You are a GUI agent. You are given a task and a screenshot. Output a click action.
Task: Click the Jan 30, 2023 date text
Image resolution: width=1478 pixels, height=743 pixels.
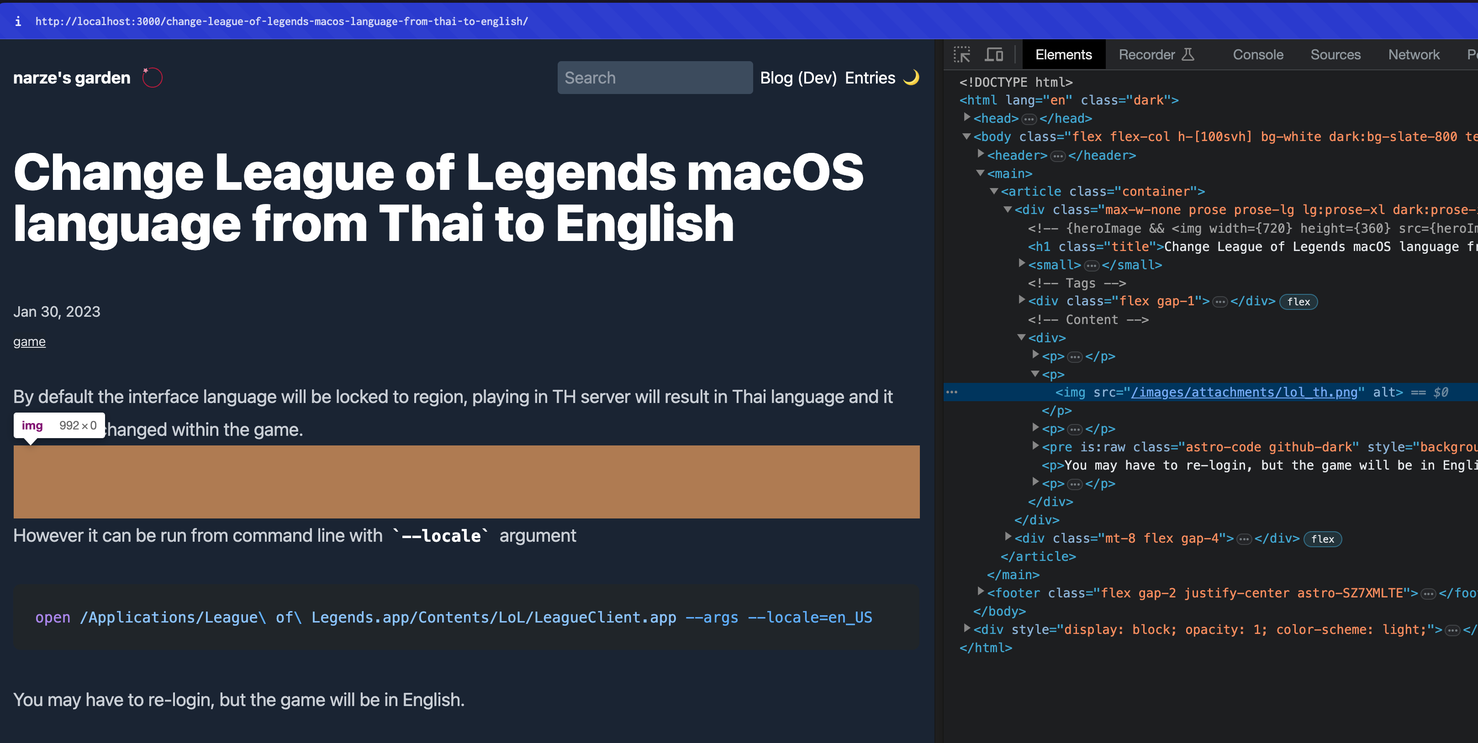57,311
